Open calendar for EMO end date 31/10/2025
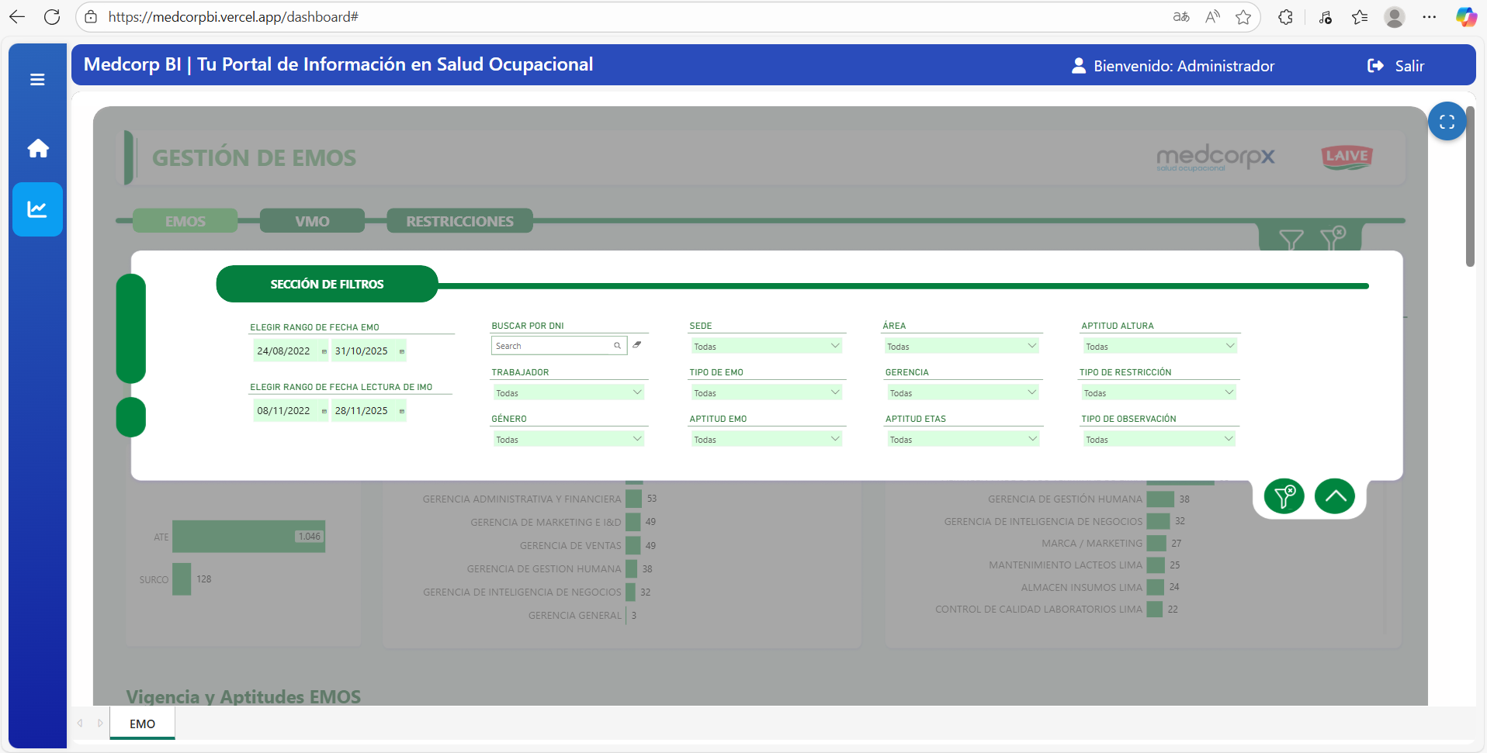The width and height of the screenshot is (1487, 753). [401, 351]
